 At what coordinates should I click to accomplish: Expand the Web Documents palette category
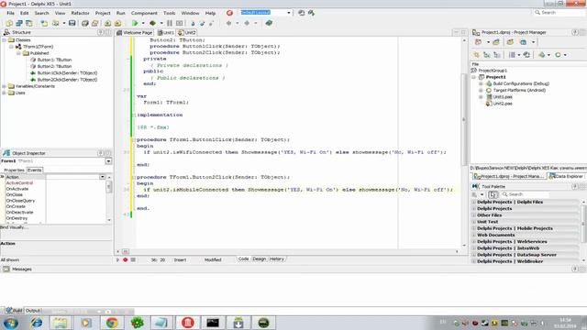(474, 236)
